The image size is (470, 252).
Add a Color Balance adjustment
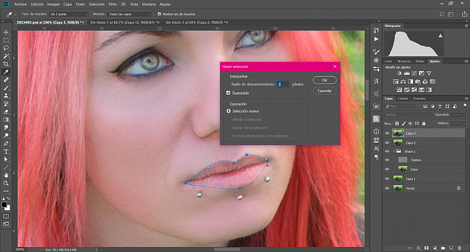403,81
